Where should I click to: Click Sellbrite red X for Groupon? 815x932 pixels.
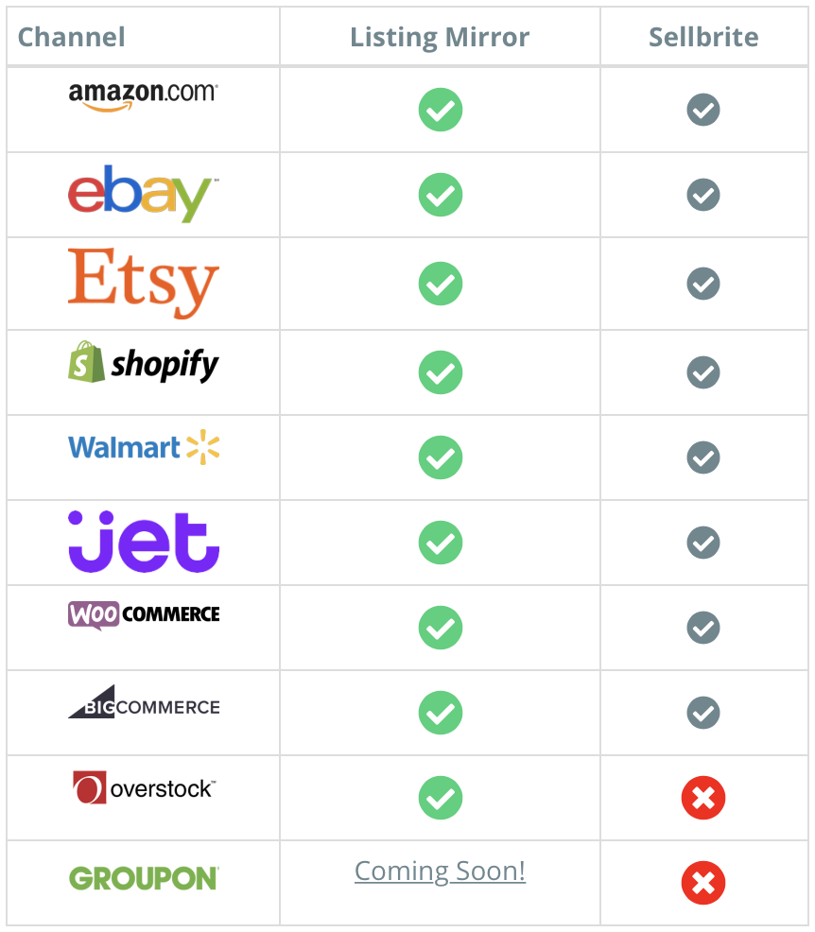(703, 883)
